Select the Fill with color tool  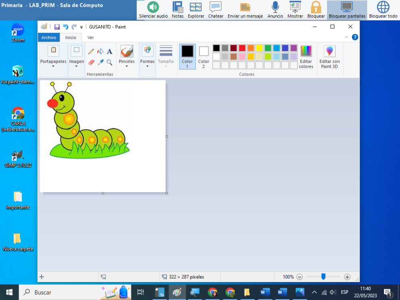[x=101, y=51]
